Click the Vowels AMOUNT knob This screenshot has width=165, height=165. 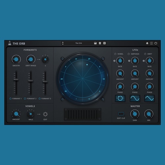coord(16,114)
